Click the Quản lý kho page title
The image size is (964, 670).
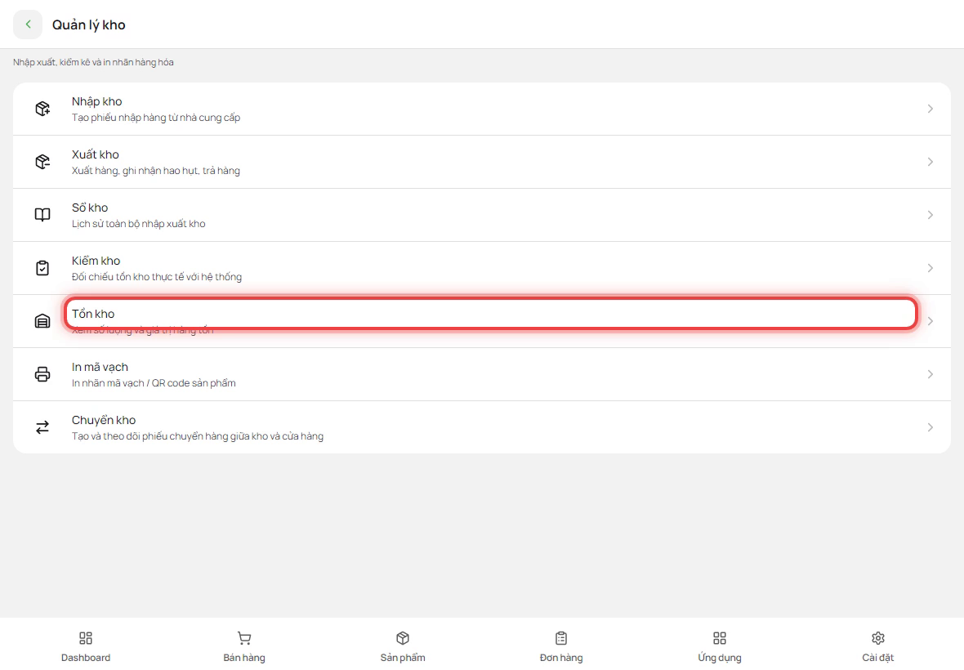click(x=88, y=25)
